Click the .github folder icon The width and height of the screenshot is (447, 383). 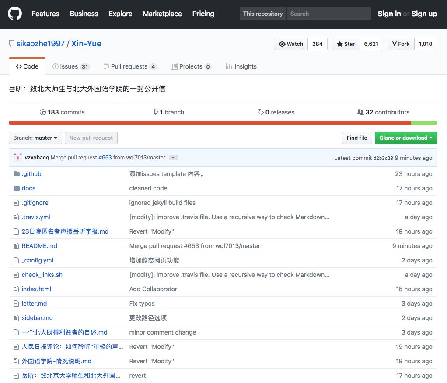(17, 174)
